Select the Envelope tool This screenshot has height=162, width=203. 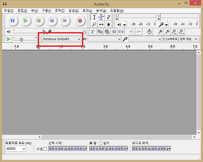tap(101, 17)
